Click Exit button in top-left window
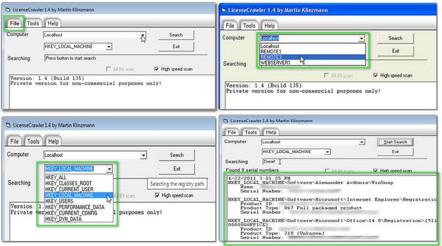442x246 pixels. pos(176,46)
